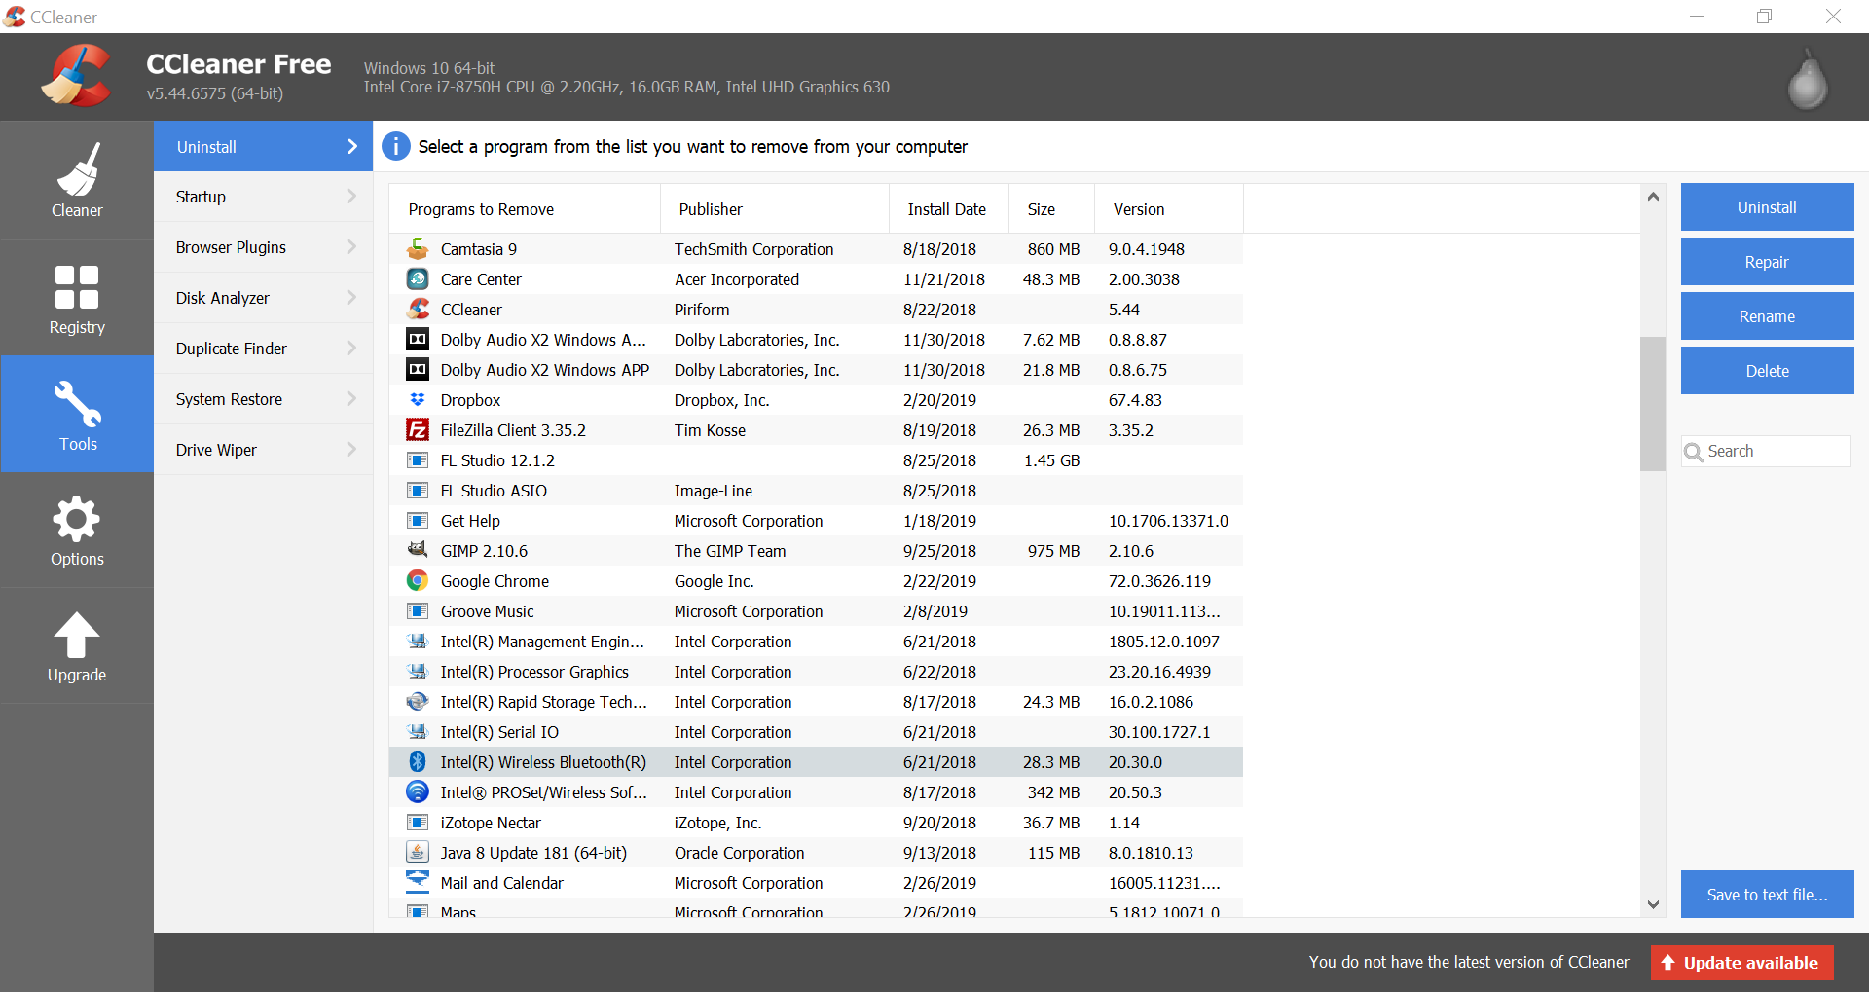Click the pear icon in header

click(1808, 79)
